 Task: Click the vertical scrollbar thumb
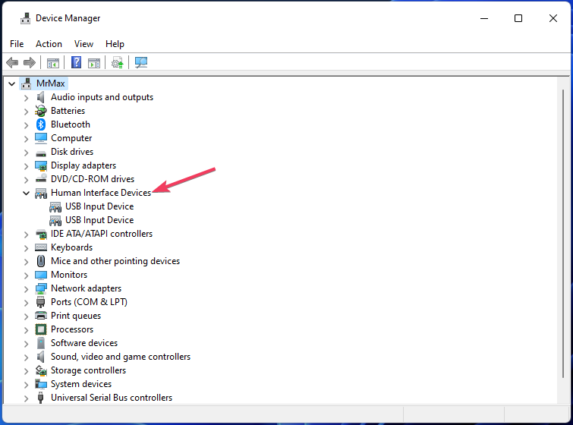563,234
